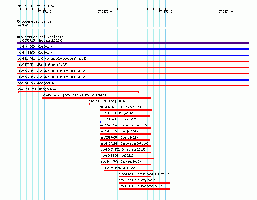Open nsv1040363 (Coe2014) variant label

pyautogui.click(x=35, y=46)
